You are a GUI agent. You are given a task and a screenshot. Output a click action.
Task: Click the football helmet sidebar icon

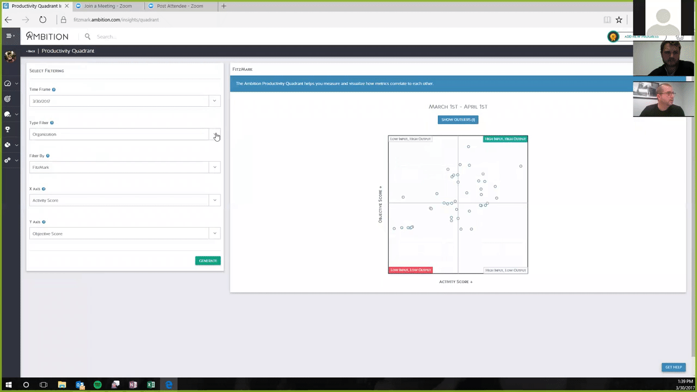click(x=8, y=114)
